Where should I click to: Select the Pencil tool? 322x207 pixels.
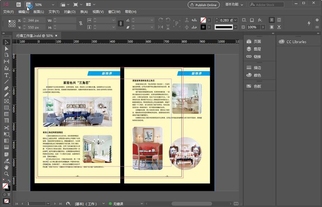point(6,94)
